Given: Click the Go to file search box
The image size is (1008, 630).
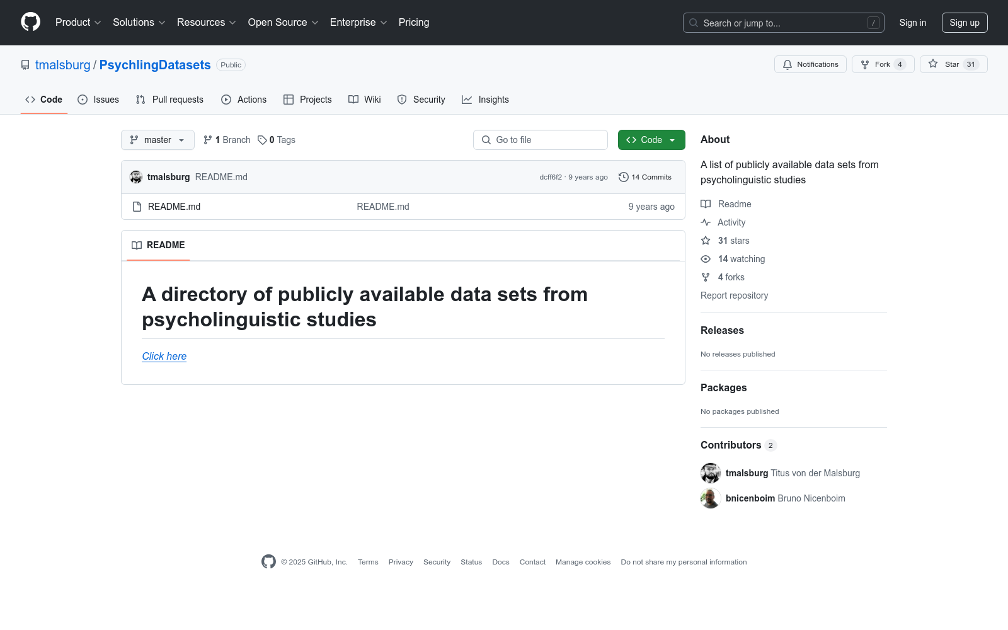Looking at the screenshot, I should pyautogui.click(x=541, y=140).
